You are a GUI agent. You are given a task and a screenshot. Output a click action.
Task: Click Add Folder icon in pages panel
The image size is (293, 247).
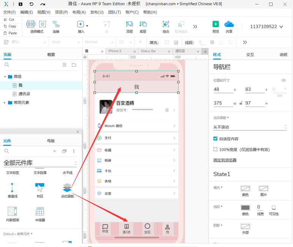(x=74, y=65)
